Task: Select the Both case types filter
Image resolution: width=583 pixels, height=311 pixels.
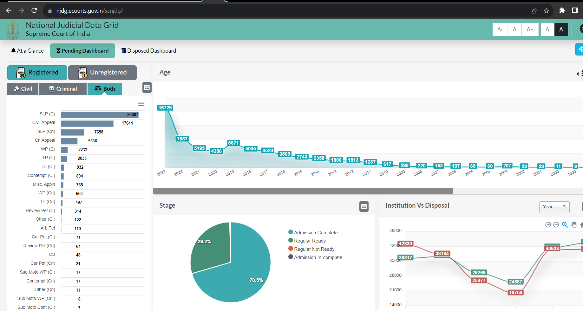Action: coord(105,89)
